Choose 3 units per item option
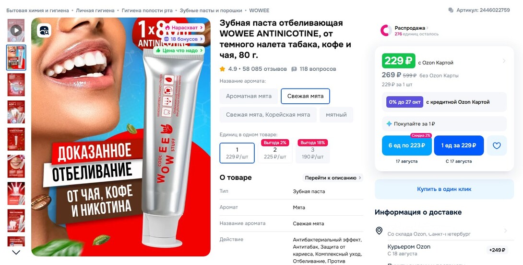This screenshot has width=523, height=265. 312,153
